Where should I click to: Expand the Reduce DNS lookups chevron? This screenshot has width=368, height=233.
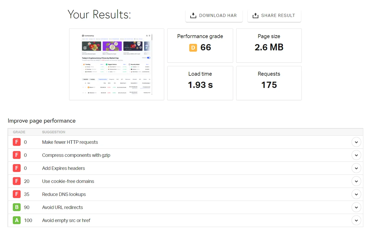pos(356,194)
